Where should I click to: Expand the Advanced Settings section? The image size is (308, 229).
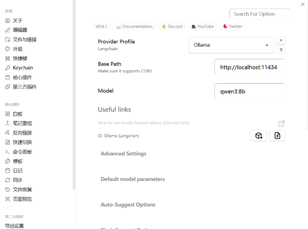point(124,154)
